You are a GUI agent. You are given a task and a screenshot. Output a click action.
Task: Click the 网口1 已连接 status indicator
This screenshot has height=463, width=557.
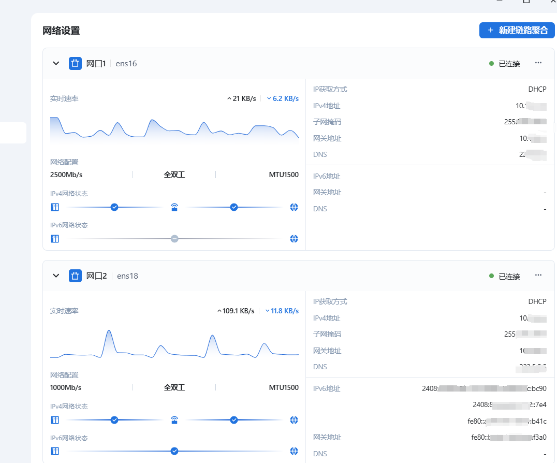pyautogui.click(x=504, y=64)
